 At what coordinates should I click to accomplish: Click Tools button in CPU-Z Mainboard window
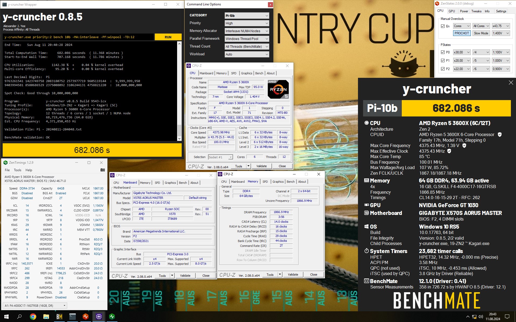coord(162,276)
